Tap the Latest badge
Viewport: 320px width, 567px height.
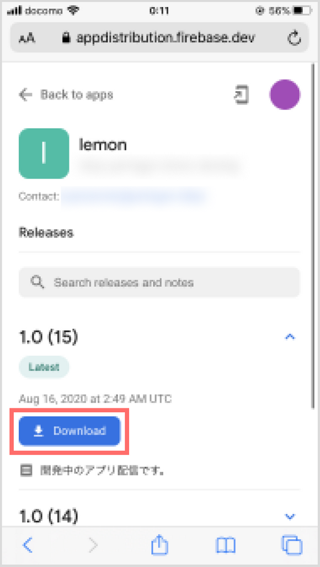[x=44, y=367]
